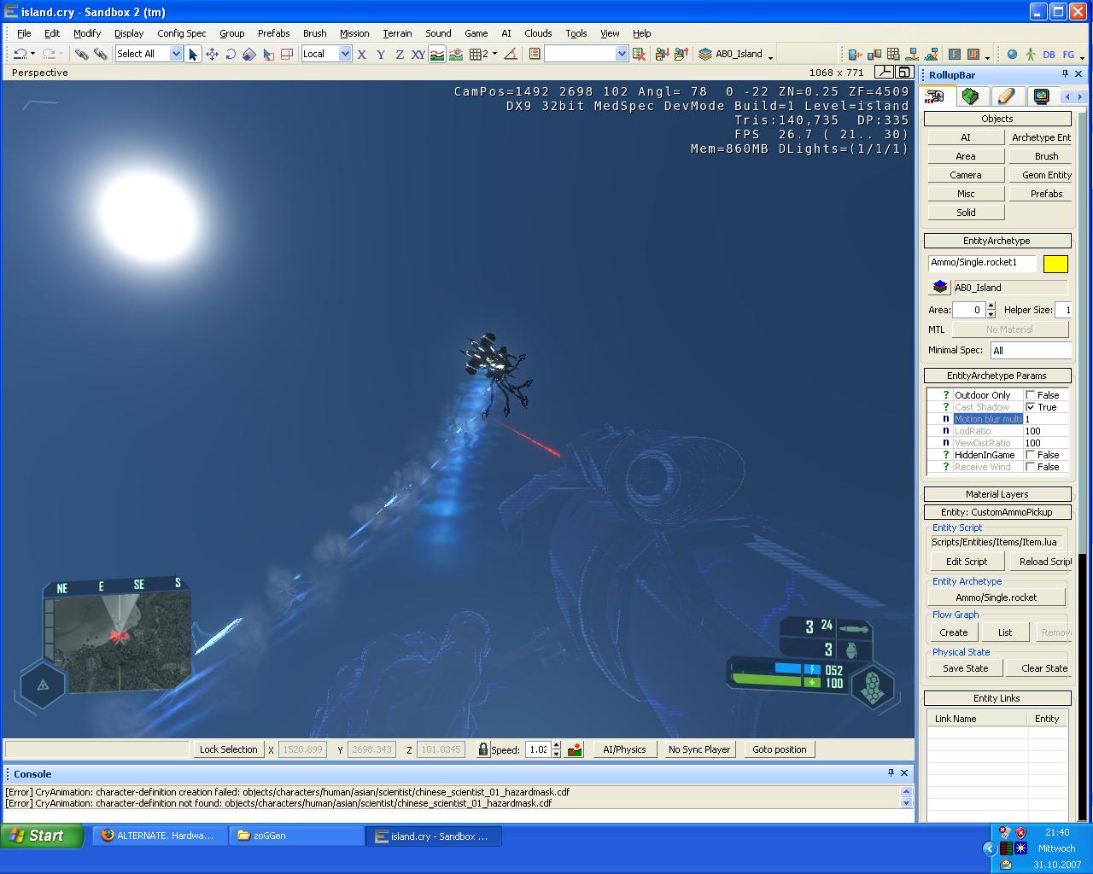The height and width of the screenshot is (874, 1093).
Task: Click the blue sphere icon in top-right toolbar
Action: (x=1012, y=54)
